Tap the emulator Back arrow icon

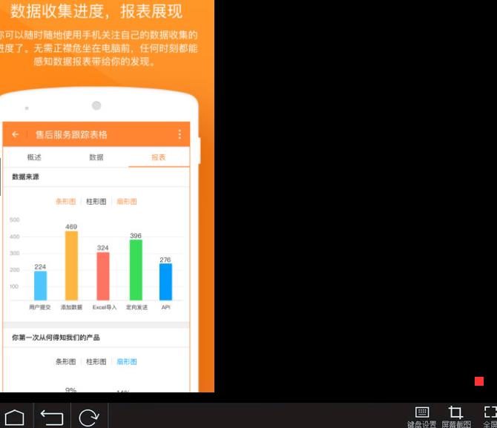(x=52, y=418)
